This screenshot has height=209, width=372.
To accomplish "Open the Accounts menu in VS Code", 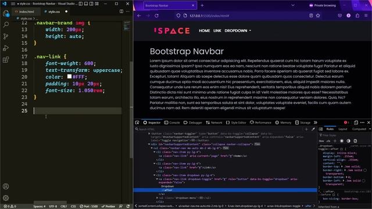I will click(6, 186).
